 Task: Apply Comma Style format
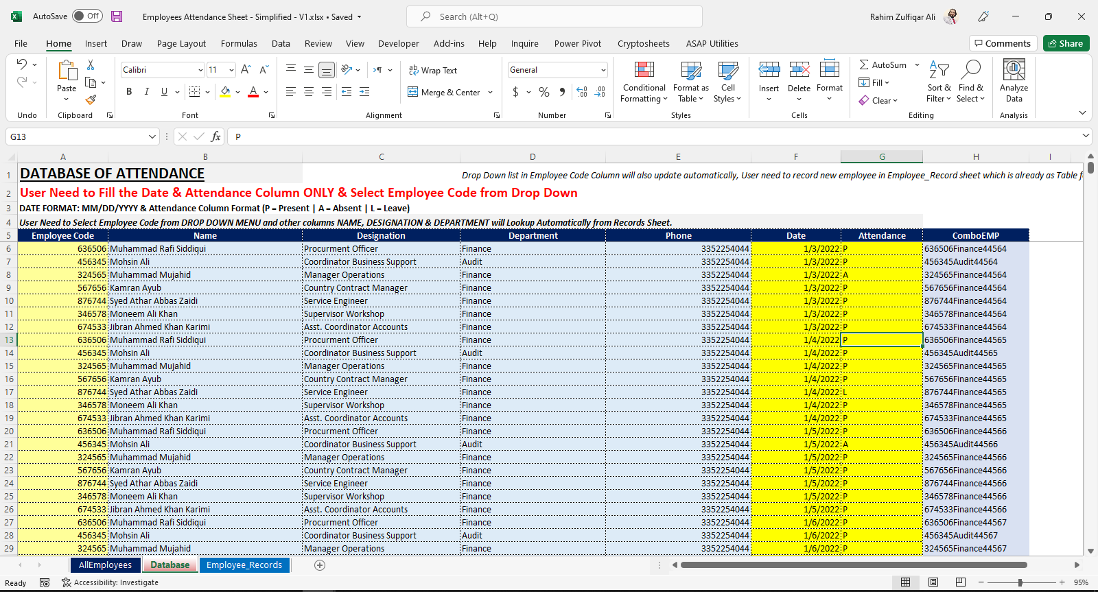coord(562,92)
